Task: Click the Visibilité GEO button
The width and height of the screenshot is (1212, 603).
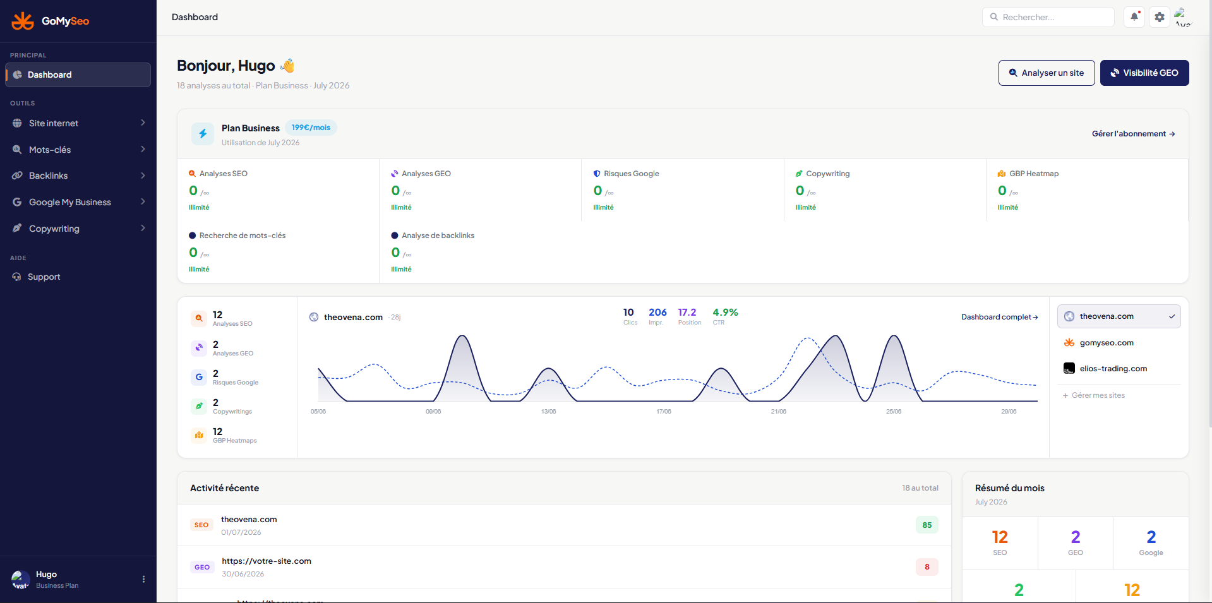Action: click(x=1144, y=73)
